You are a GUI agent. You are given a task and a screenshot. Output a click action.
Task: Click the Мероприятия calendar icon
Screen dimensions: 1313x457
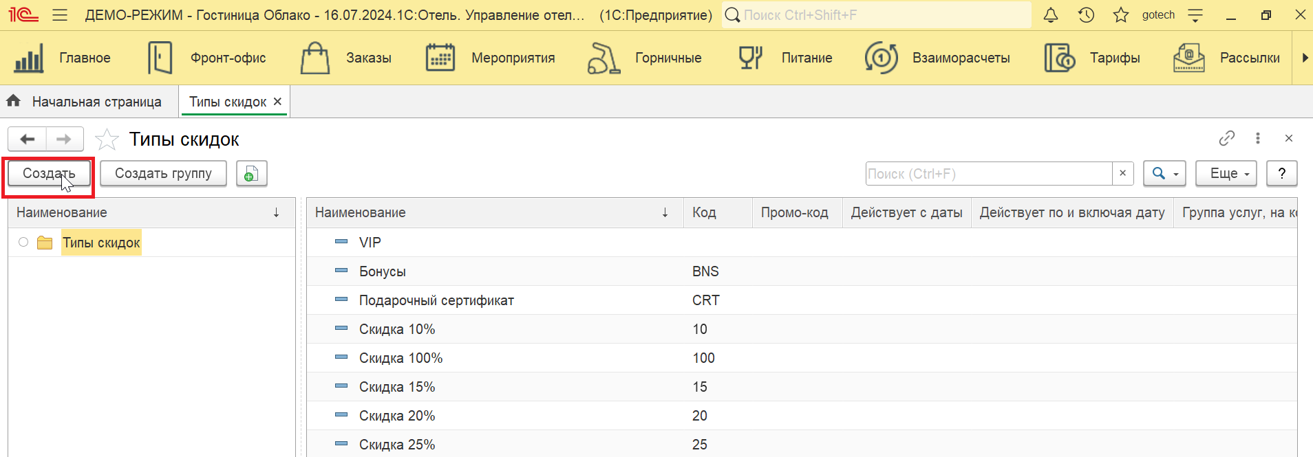point(440,58)
